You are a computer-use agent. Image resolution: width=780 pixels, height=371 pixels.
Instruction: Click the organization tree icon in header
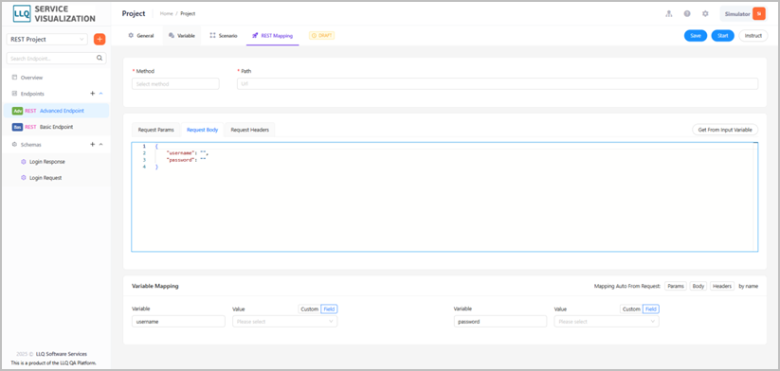[669, 14]
